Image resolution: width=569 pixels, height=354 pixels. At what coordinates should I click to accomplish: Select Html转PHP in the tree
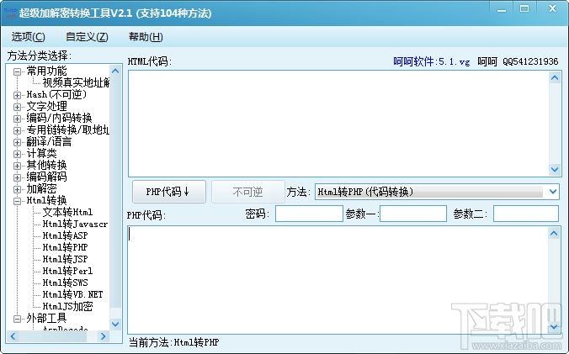[66, 247]
